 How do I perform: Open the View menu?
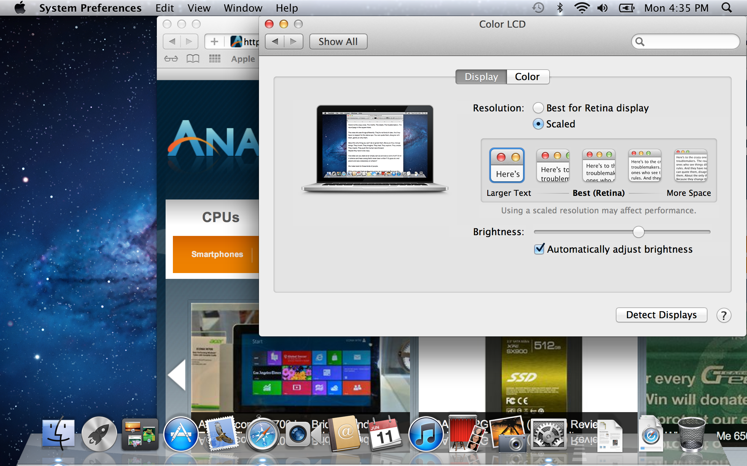pyautogui.click(x=199, y=8)
